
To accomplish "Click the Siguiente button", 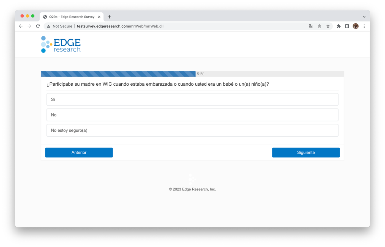I will coord(306,153).
